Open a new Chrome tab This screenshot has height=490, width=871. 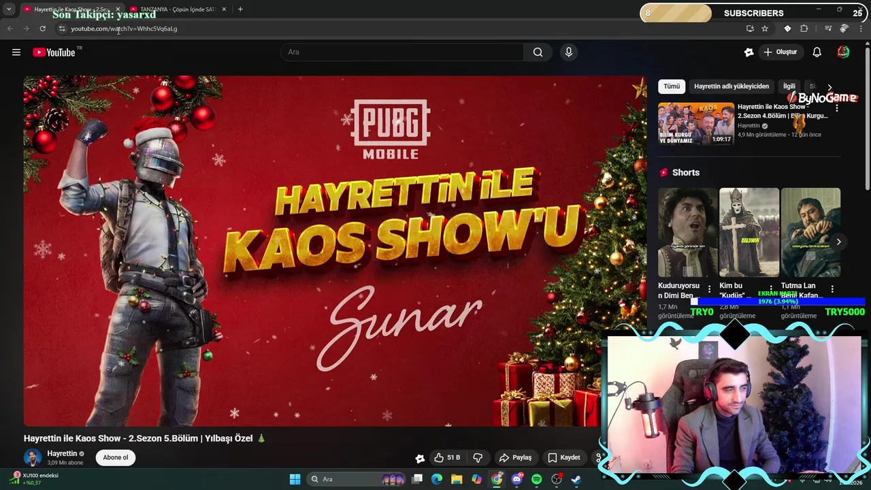click(240, 10)
